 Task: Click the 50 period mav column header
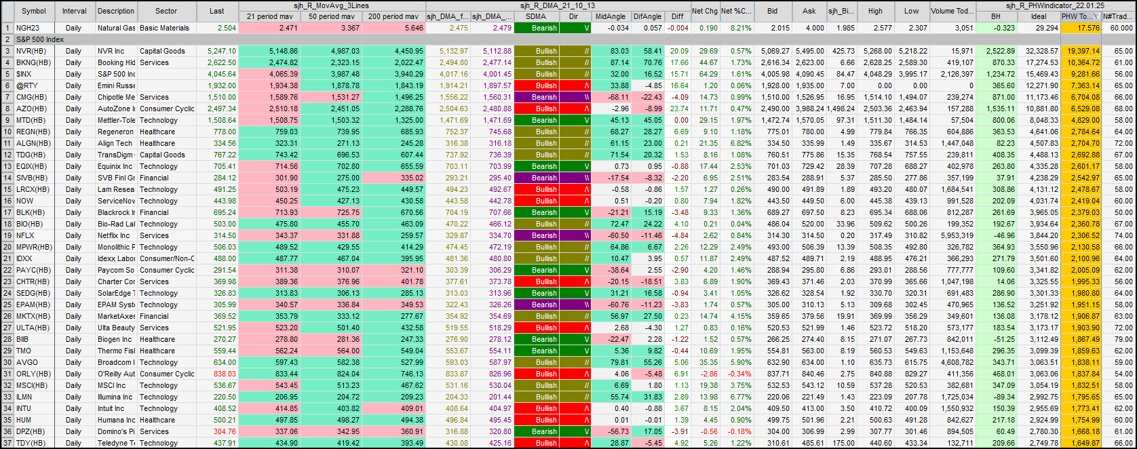[x=332, y=16]
